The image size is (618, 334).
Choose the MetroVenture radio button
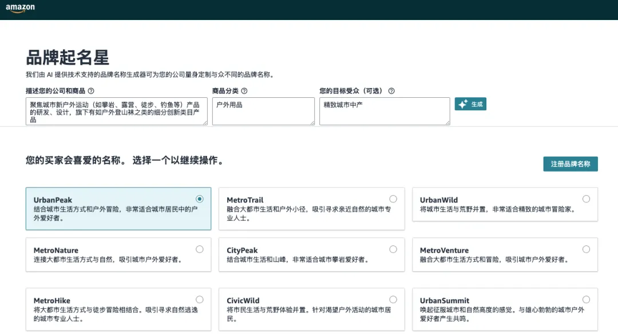click(x=586, y=249)
